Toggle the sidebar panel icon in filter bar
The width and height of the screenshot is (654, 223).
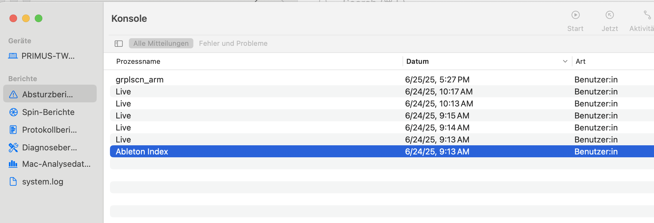coord(118,44)
